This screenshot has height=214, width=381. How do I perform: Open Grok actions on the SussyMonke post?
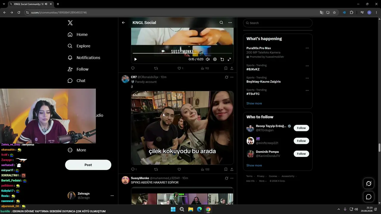(x=227, y=178)
